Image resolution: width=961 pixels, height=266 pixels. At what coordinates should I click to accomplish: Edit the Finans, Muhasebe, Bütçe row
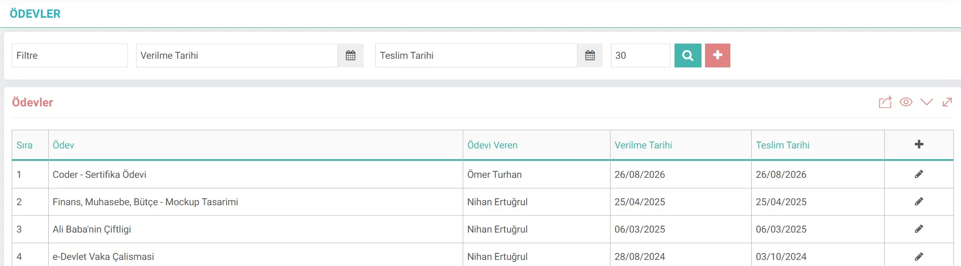point(919,202)
